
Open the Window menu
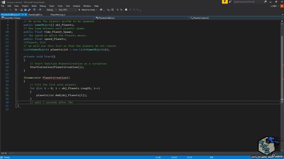coord(87,6)
